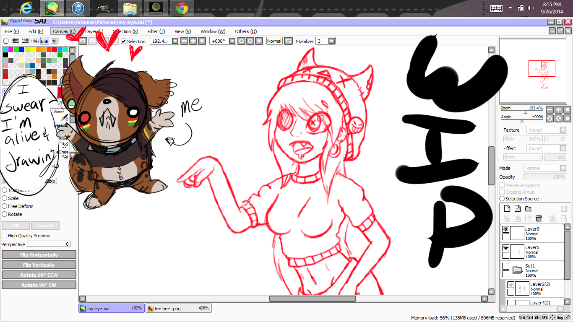
Task: Open the rotation angle dropdown showing +000°
Action: tap(232, 41)
